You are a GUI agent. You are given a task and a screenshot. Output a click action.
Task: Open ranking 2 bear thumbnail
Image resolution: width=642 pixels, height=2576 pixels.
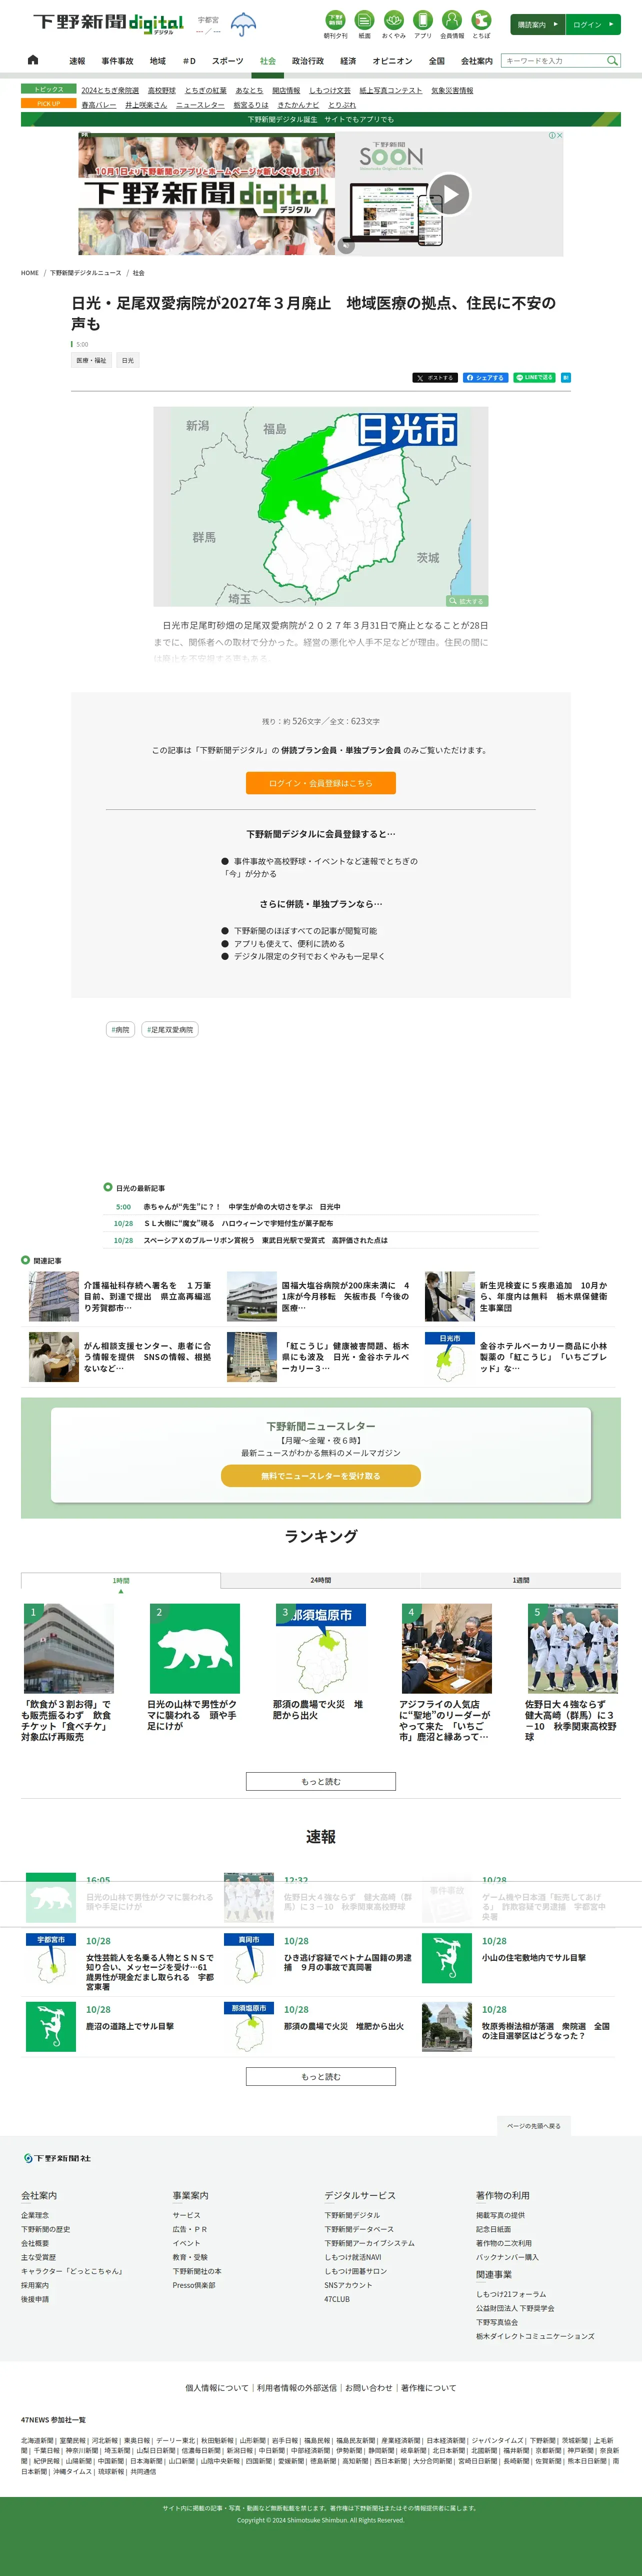[x=195, y=1649]
